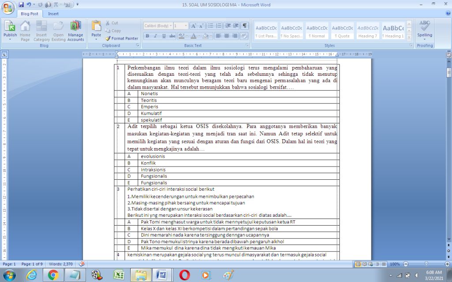Activate Format Painter
452x282 pixels.
point(122,38)
